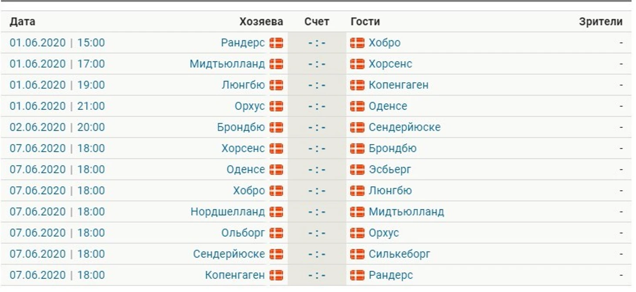The image size is (636, 292).
Task: Click the Дата column header
Action: [23, 22]
